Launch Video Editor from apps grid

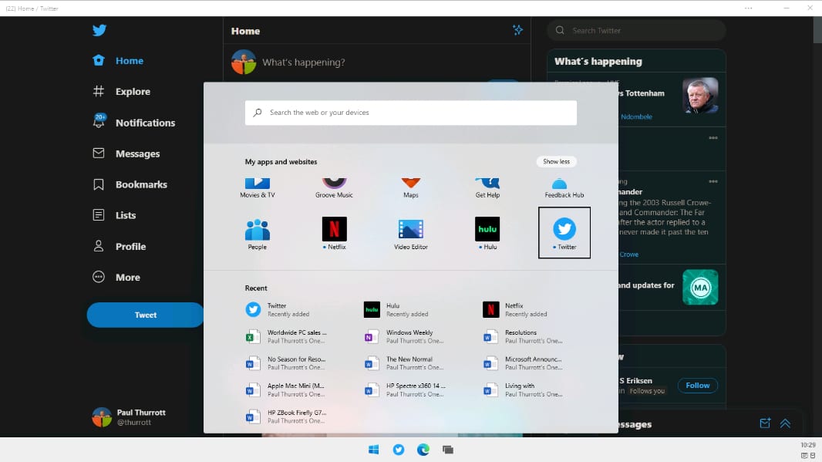pyautogui.click(x=410, y=230)
